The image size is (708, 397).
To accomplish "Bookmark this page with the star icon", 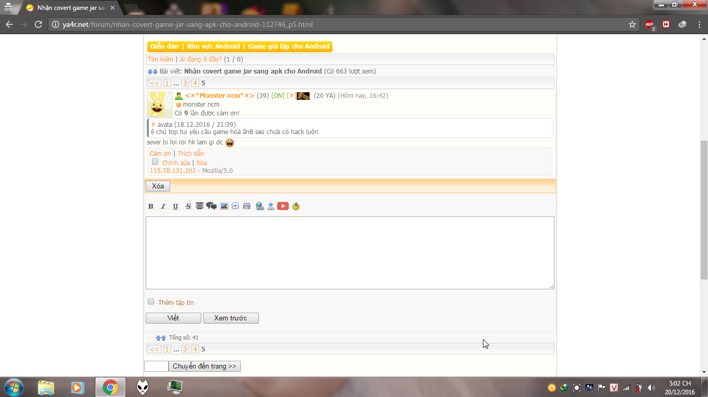I will point(632,24).
